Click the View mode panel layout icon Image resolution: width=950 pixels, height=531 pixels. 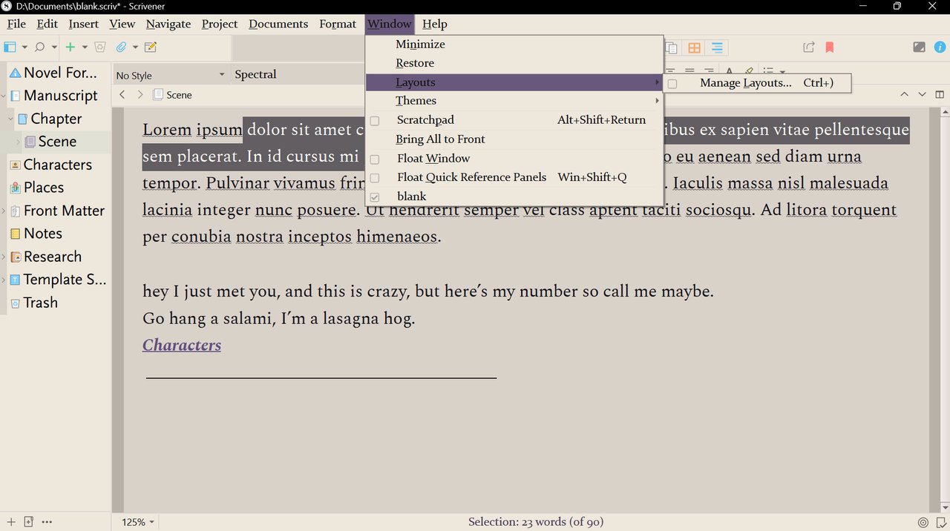click(10, 47)
